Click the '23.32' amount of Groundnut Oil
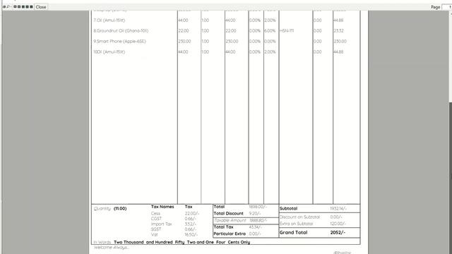The width and height of the screenshot is (452, 254). (x=338, y=31)
